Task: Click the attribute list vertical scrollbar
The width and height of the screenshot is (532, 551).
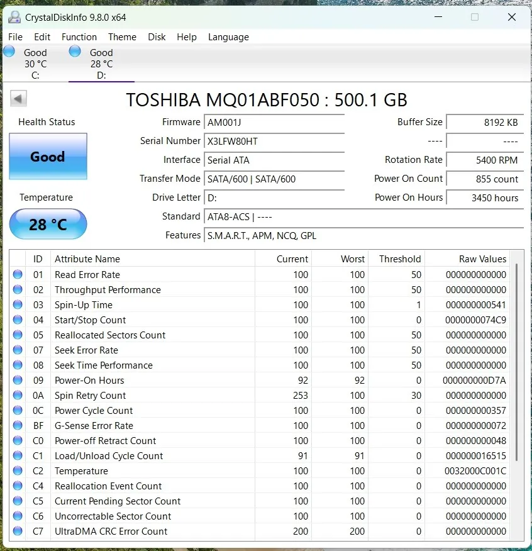Action: tap(516, 362)
